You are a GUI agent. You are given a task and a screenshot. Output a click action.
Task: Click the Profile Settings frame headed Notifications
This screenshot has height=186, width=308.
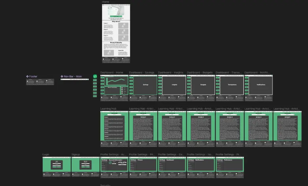(x=201, y=168)
